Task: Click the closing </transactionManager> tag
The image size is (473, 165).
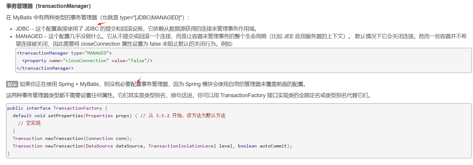Action: pos(45,68)
